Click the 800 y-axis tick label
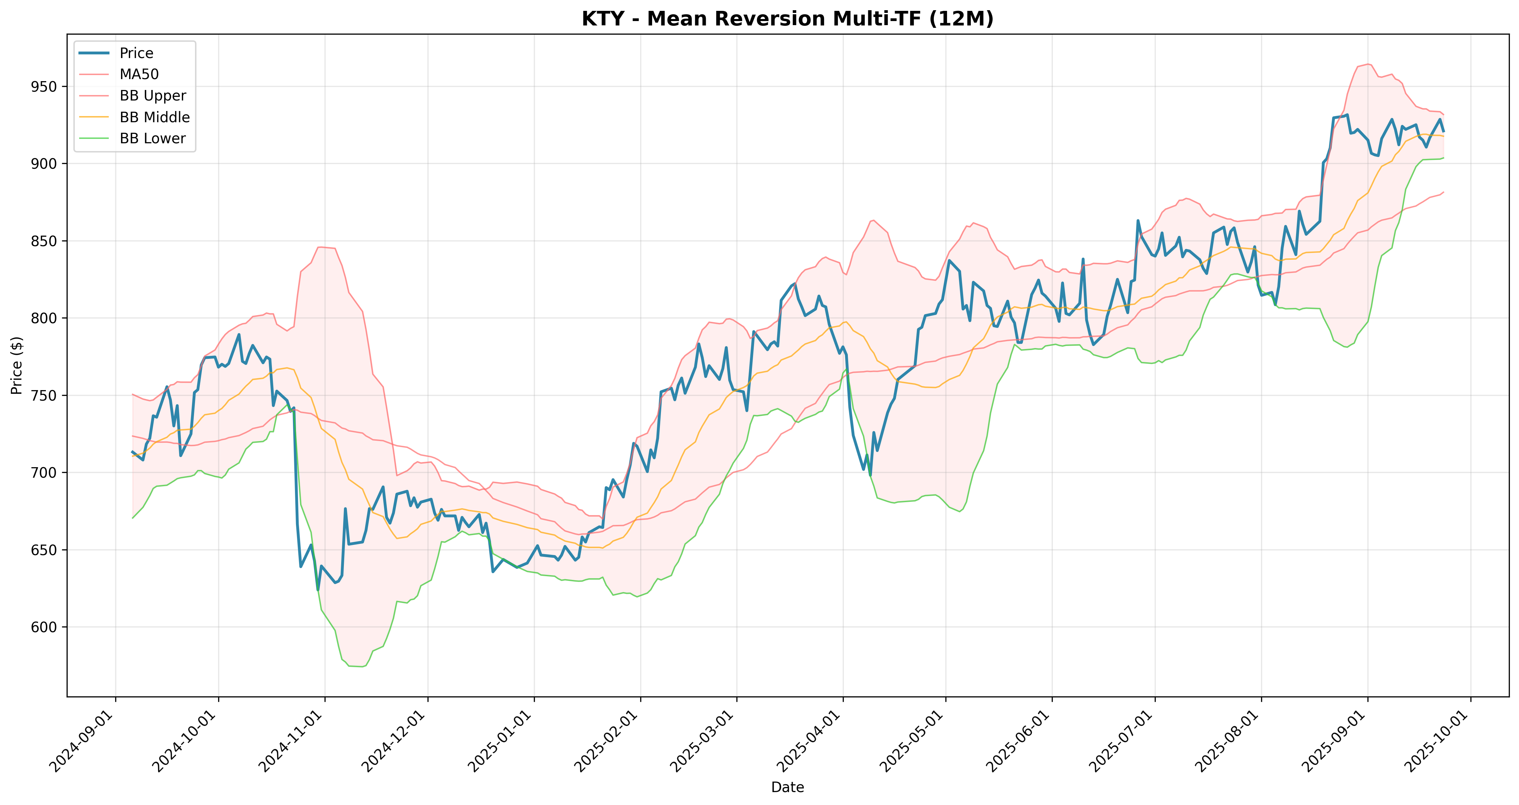This screenshot has height=805, width=1519. coord(45,318)
